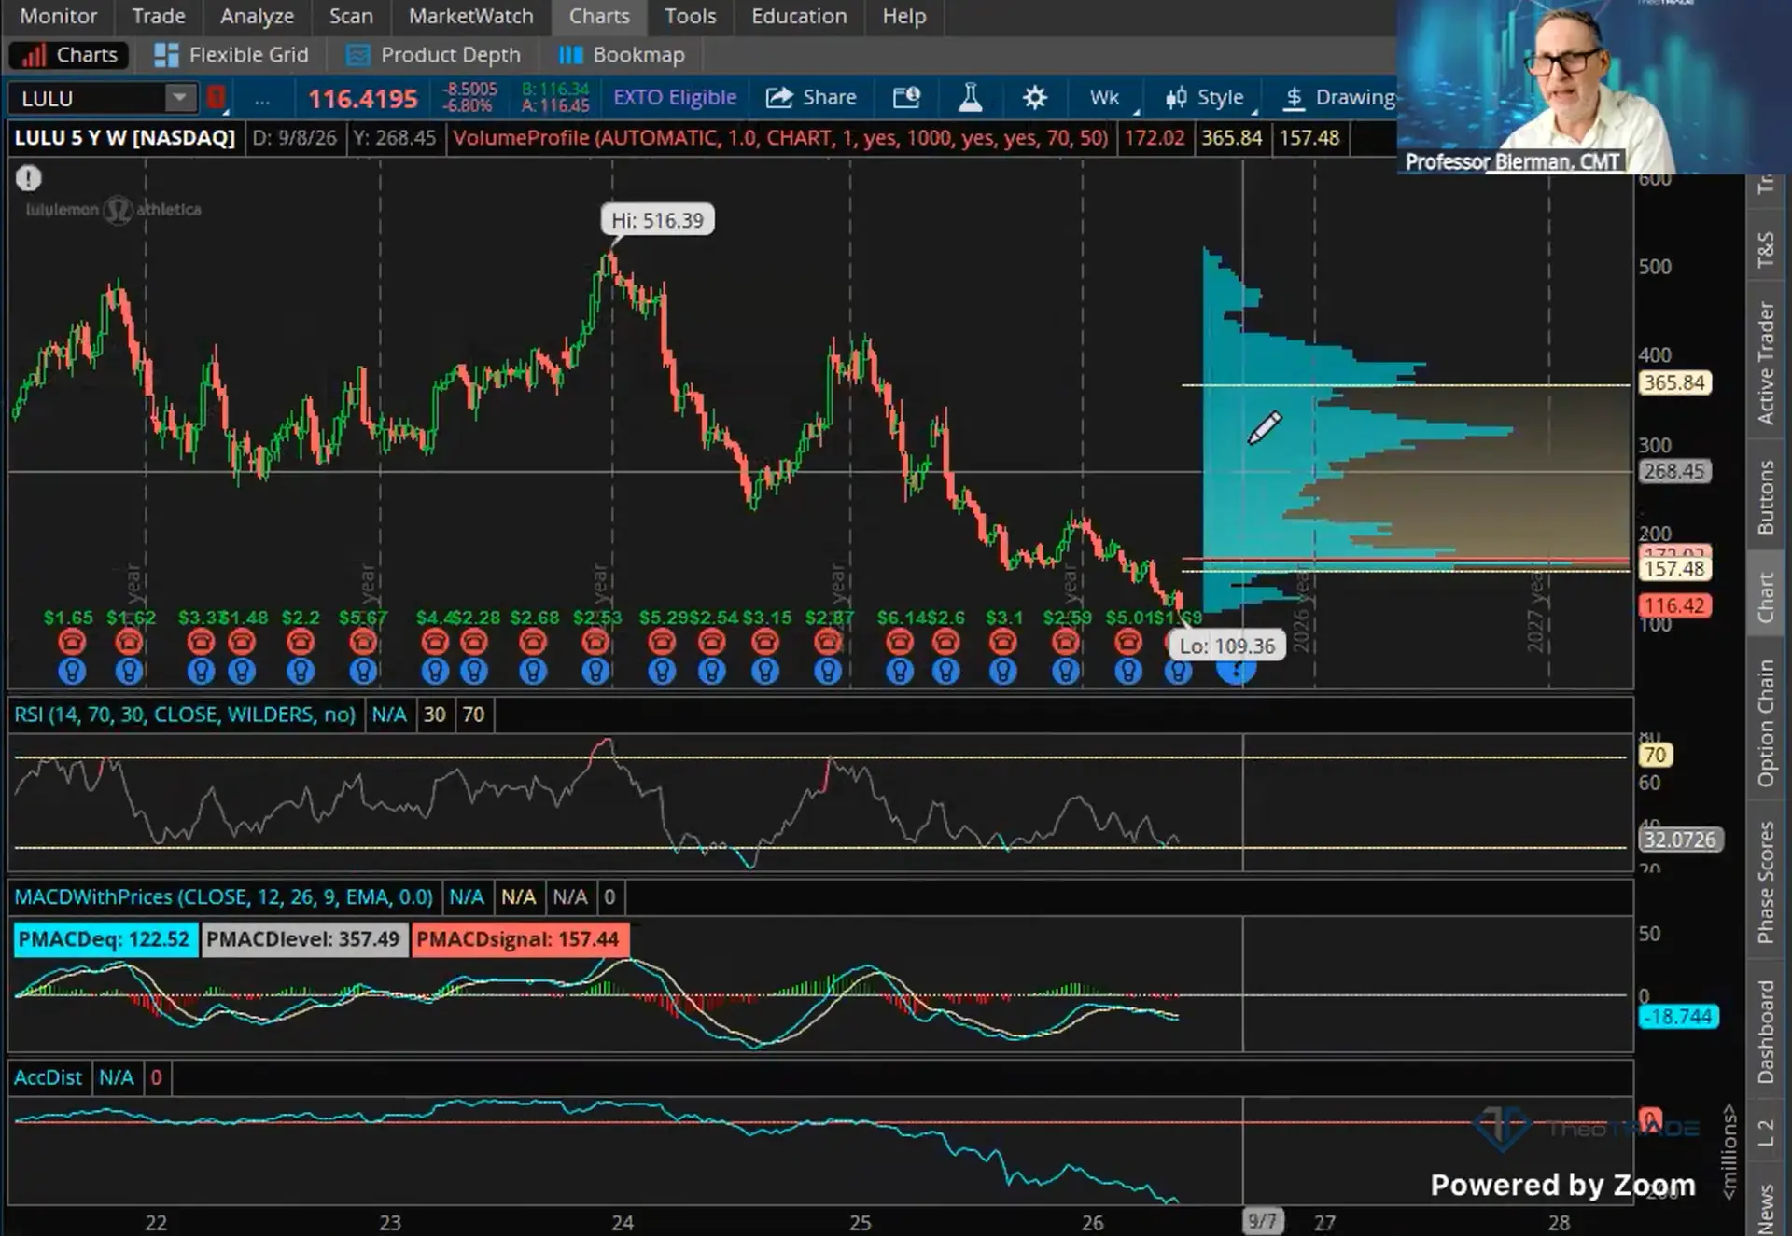Image resolution: width=1792 pixels, height=1236 pixels.
Task: Open the Active Trader sidebar tab
Action: pyautogui.click(x=1766, y=362)
